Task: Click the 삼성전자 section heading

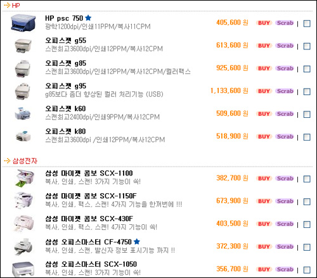Action: click(25, 161)
